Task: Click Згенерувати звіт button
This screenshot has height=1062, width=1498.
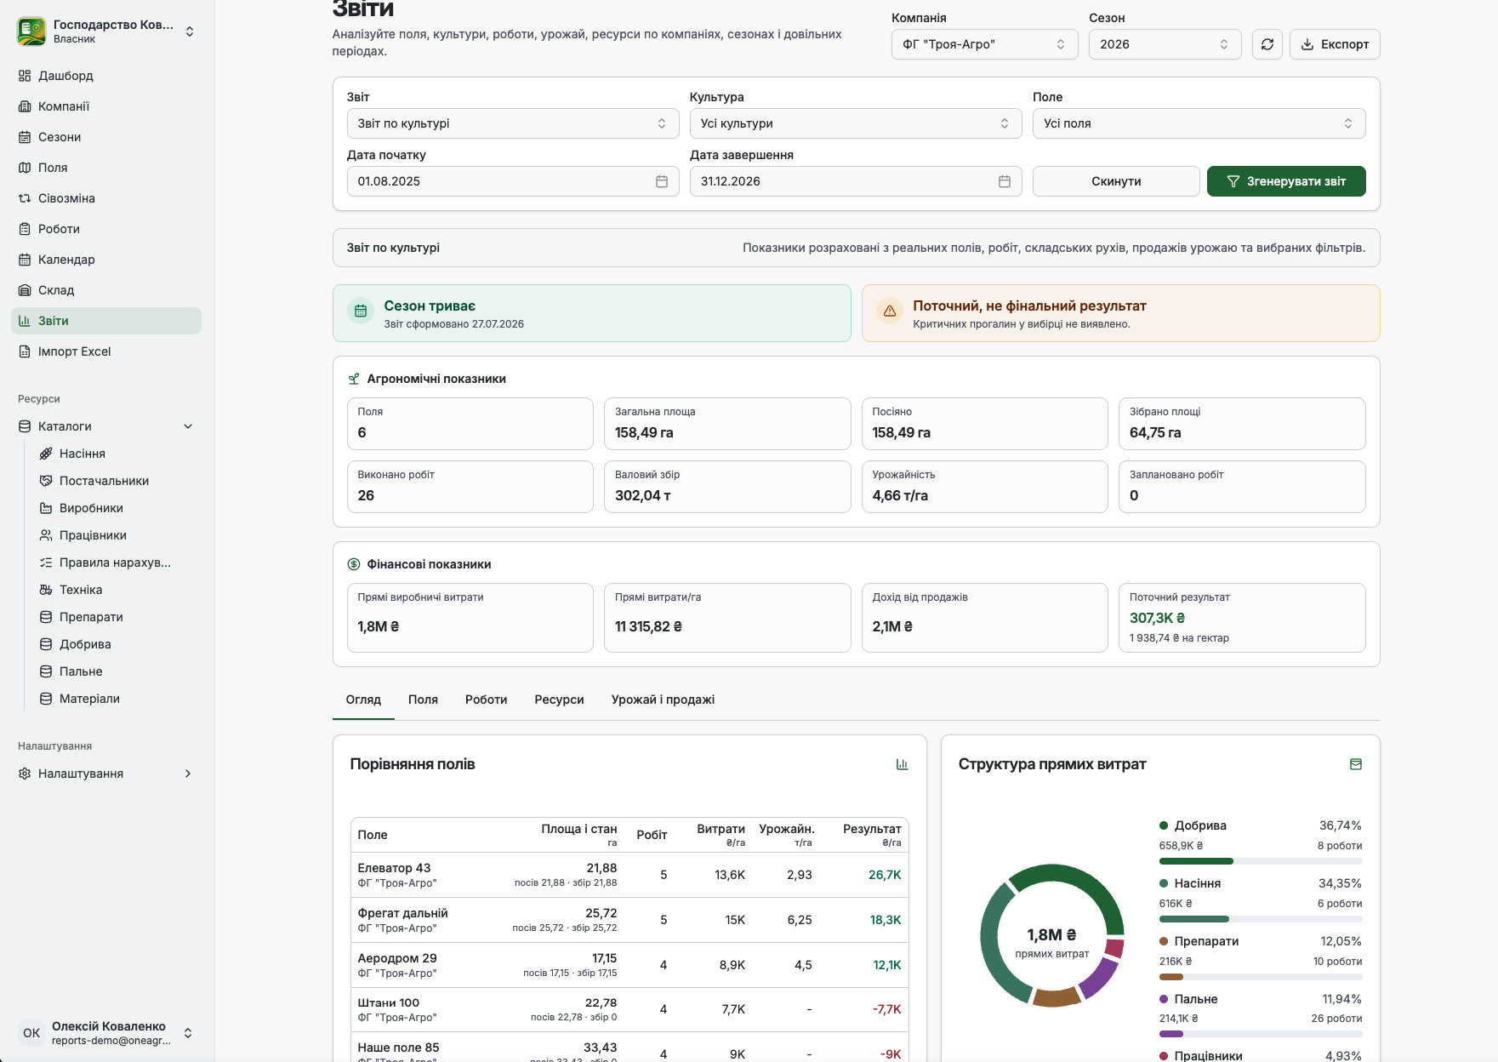Action: (1286, 181)
